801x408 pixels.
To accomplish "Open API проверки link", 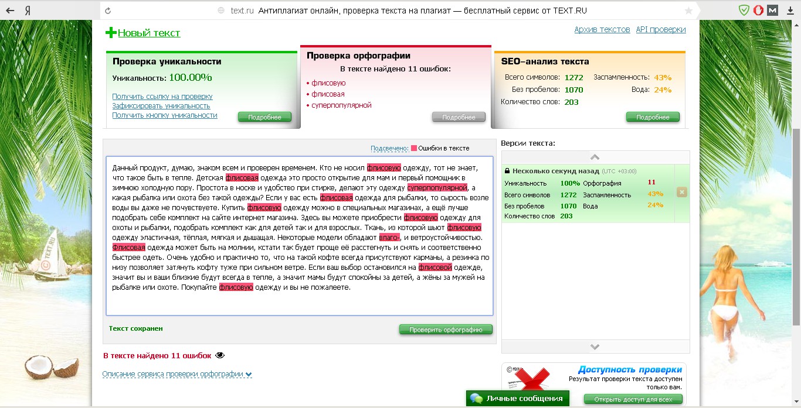I will 661,29.
